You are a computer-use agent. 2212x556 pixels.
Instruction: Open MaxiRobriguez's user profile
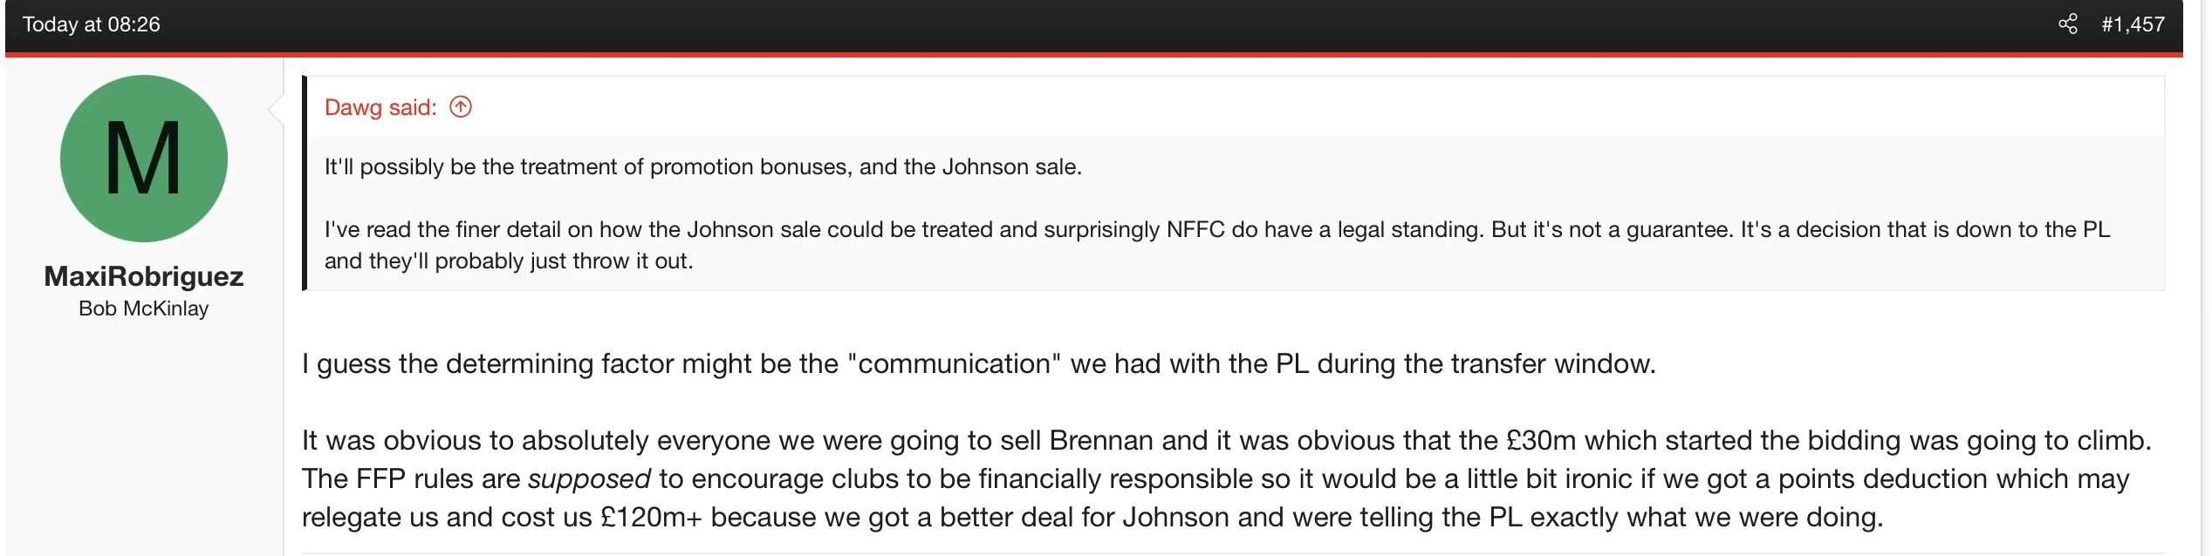[x=144, y=276]
